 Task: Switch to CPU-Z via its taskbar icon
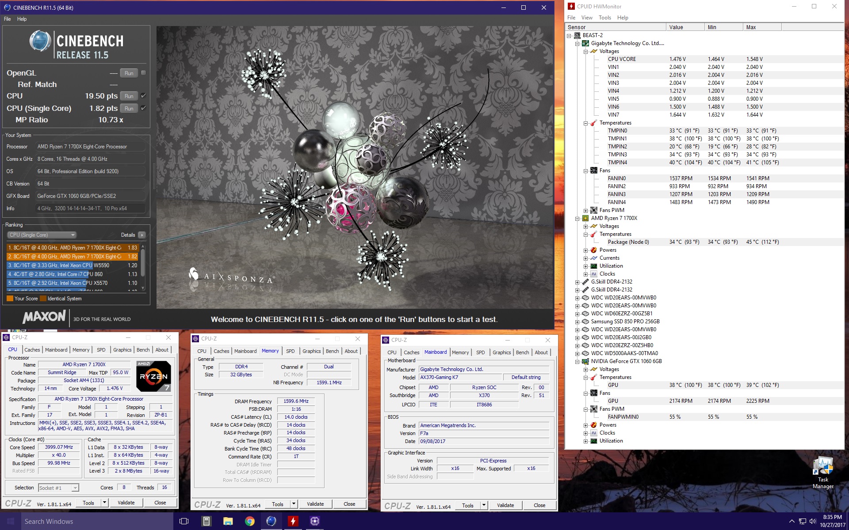[x=314, y=521]
